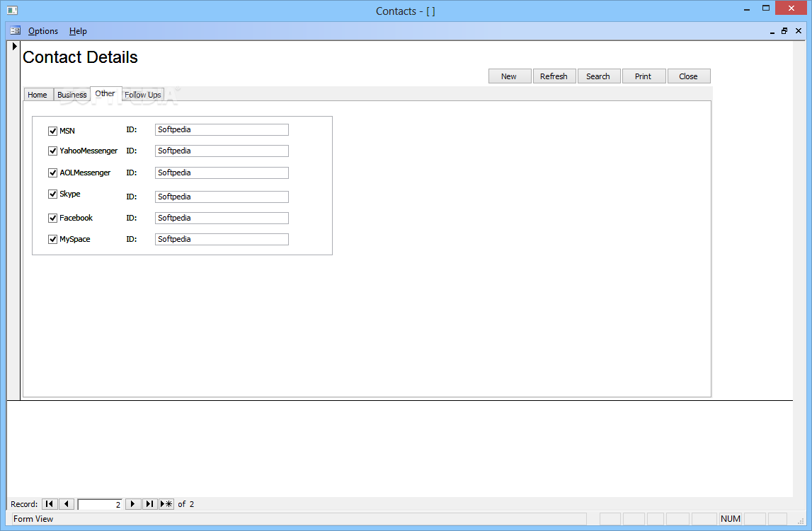Go to the previous record
Viewport: 812px width, 531px height.
(x=67, y=503)
